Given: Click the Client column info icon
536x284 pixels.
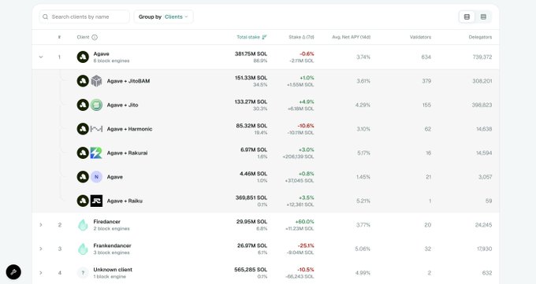Looking at the screenshot, I should coord(95,37).
